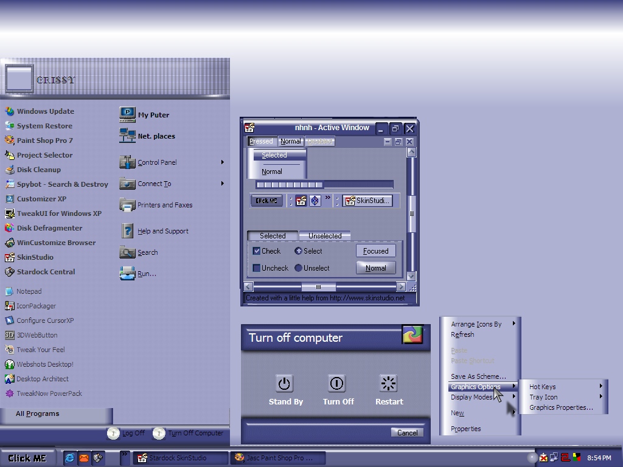The image size is (623, 467).
Task: Click the Jasc Paint Shop Pro taskbar item
Action: (x=278, y=458)
